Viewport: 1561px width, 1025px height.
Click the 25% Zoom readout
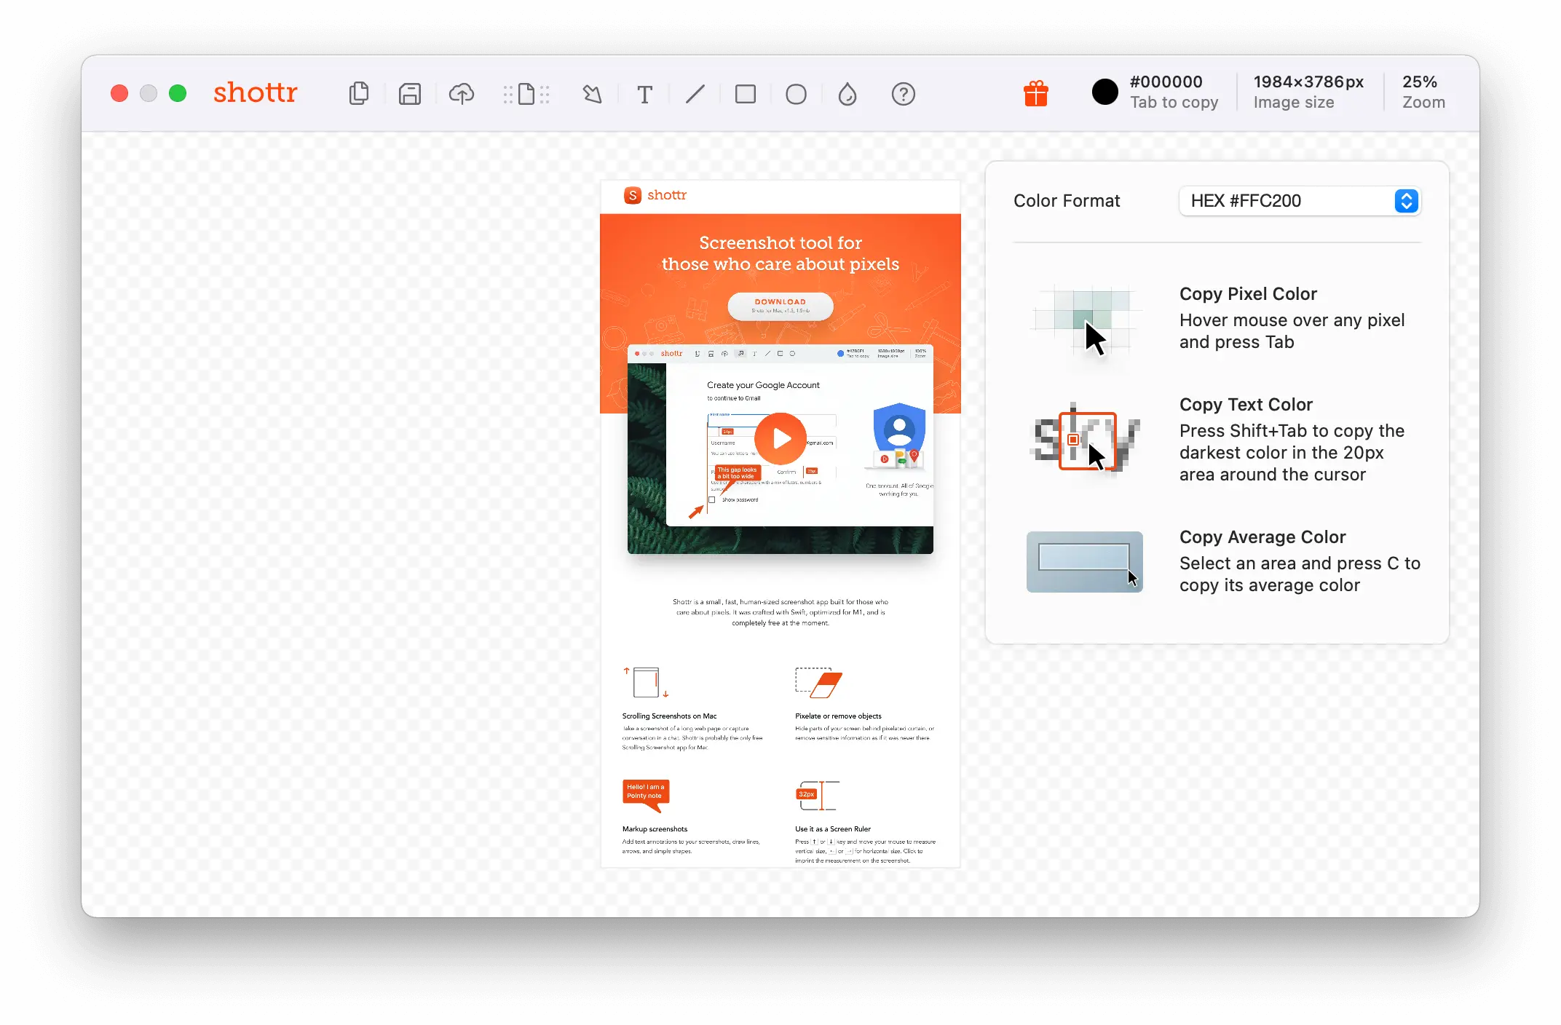(1423, 92)
